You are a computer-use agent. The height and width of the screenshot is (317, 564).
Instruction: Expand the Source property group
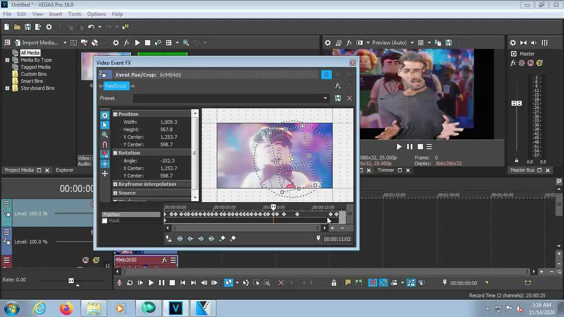pos(115,193)
